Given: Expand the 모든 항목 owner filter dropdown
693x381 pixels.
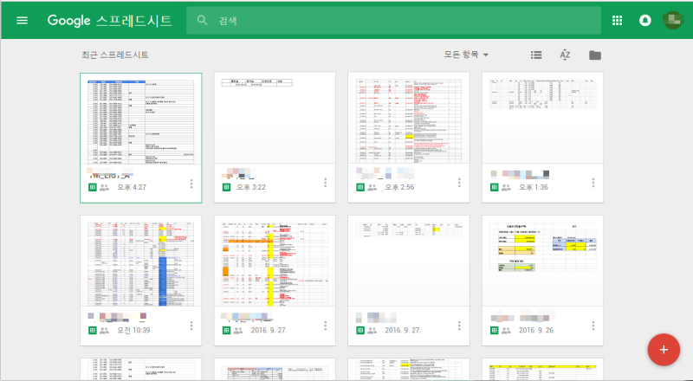Looking at the screenshot, I should tap(466, 55).
